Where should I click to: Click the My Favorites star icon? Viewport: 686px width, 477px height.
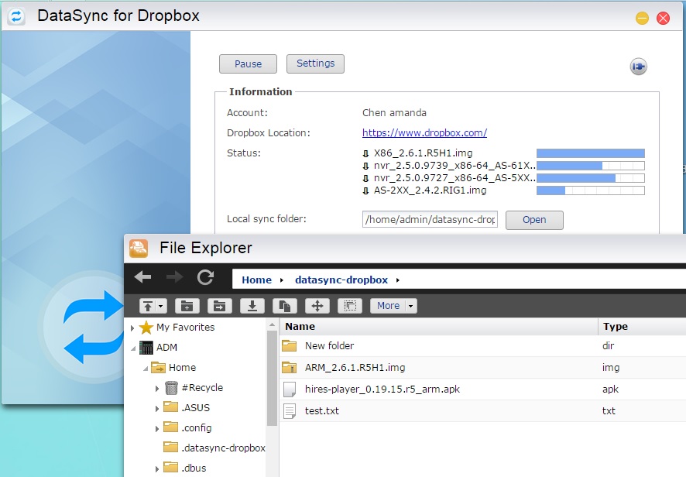(146, 328)
